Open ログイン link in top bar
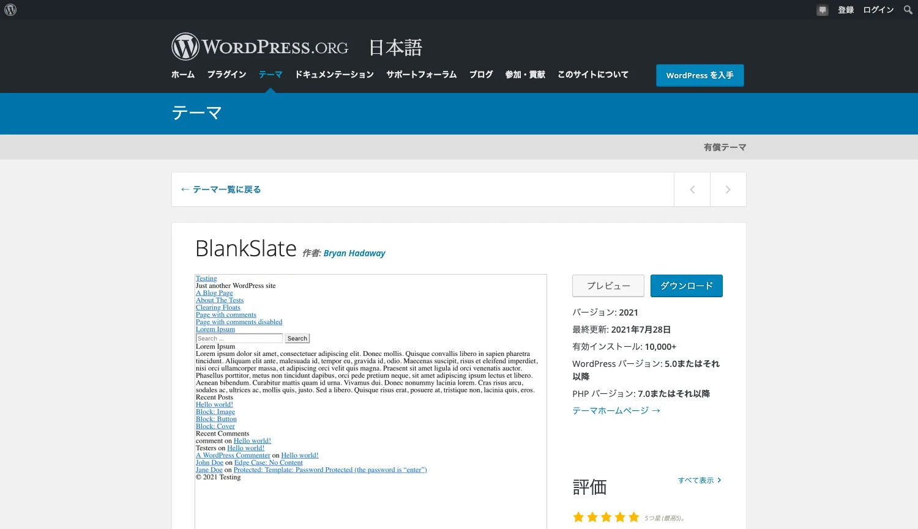Screen dimensions: 918x529 pos(878,10)
